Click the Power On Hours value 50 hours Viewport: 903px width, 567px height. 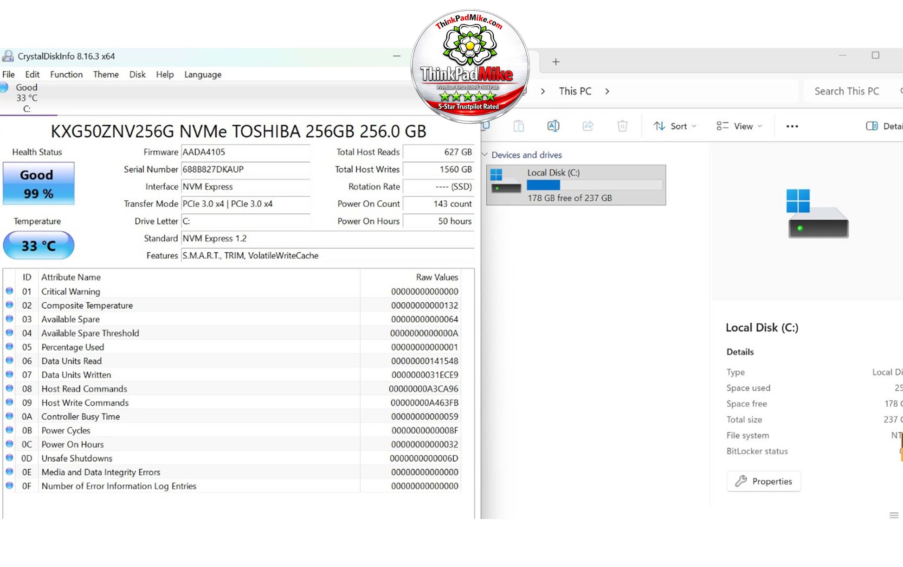click(x=438, y=221)
